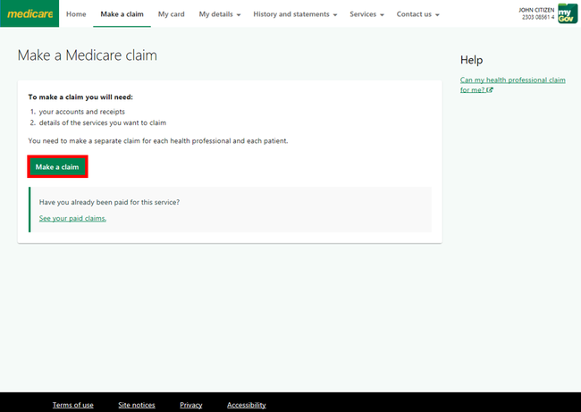
Task: Click the Help heading
Action: coord(471,60)
